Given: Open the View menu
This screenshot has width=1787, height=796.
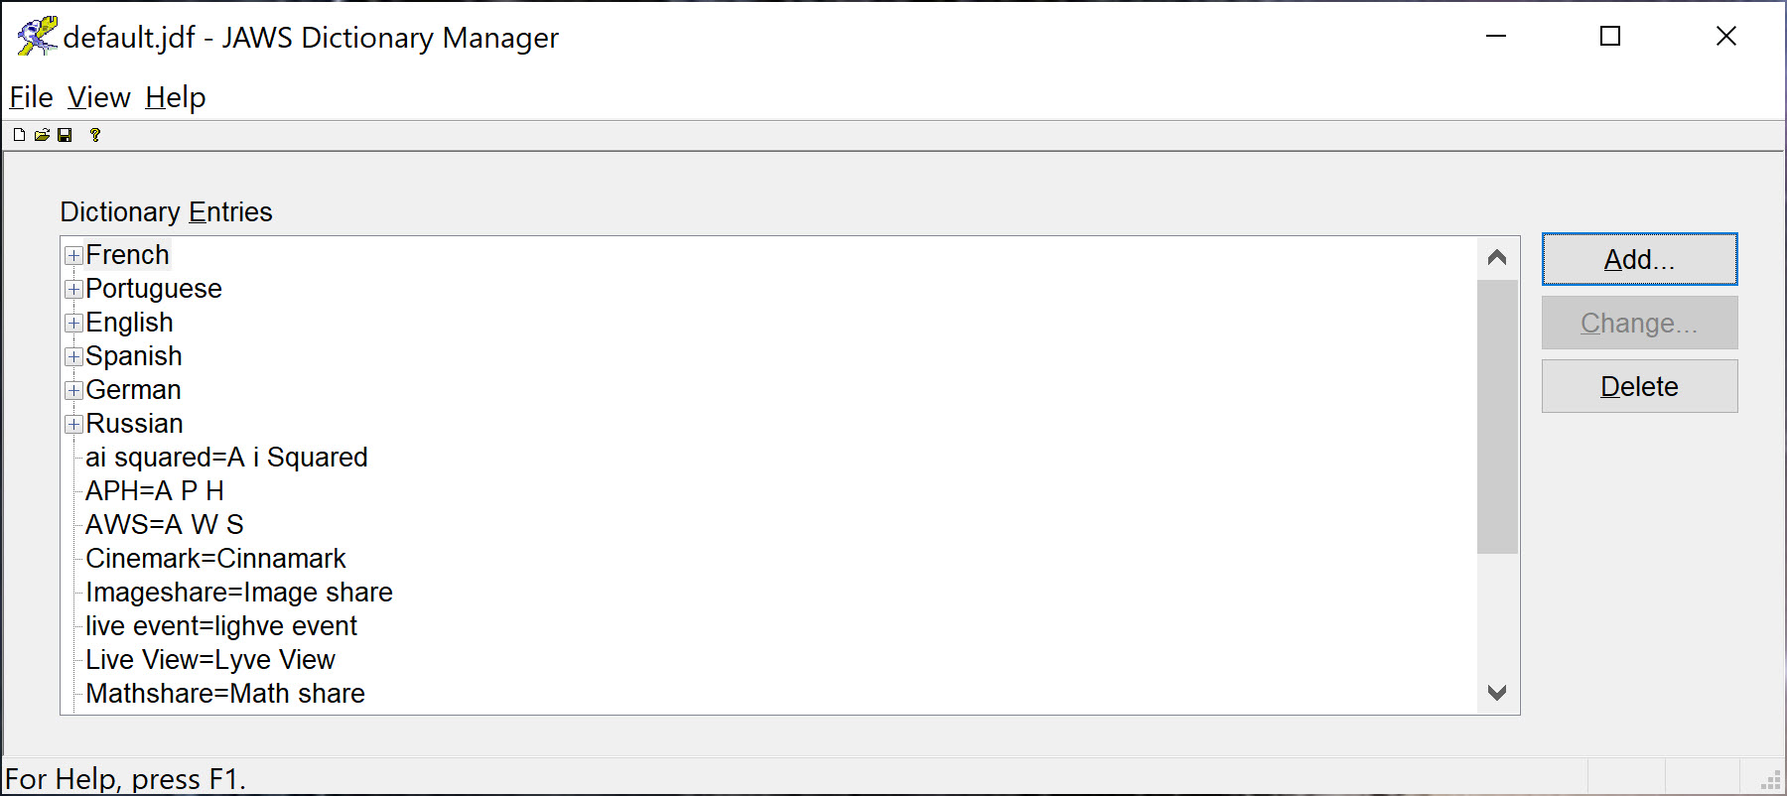Looking at the screenshot, I should click(97, 96).
